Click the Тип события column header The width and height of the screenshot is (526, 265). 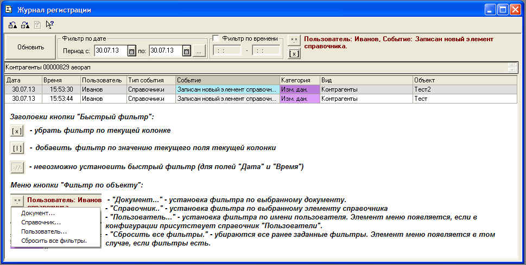click(151, 80)
